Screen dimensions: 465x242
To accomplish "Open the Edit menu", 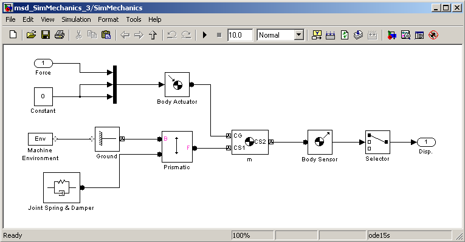I will (x=28, y=19).
